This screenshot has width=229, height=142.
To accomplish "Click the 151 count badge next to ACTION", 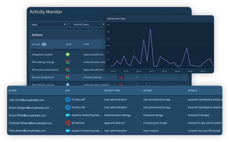I will click(44, 44).
